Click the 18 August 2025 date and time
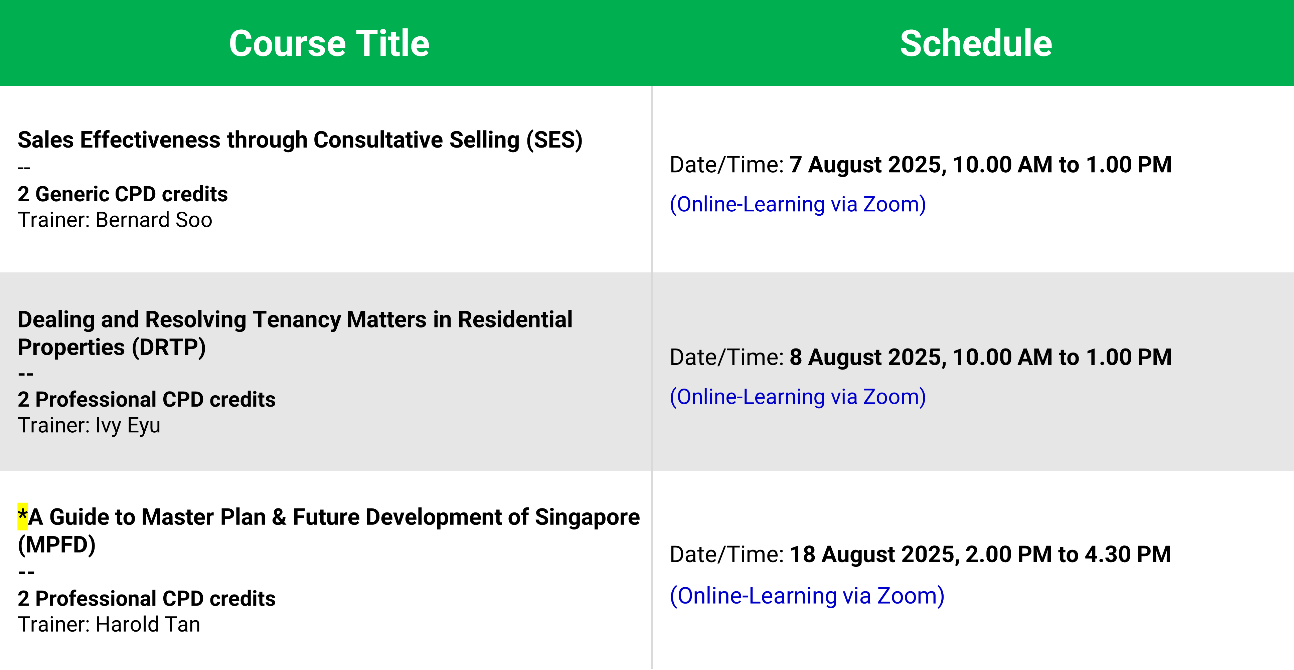This screenshot has width=1294, height=670. pyautogui.click(x=980, y=554)
